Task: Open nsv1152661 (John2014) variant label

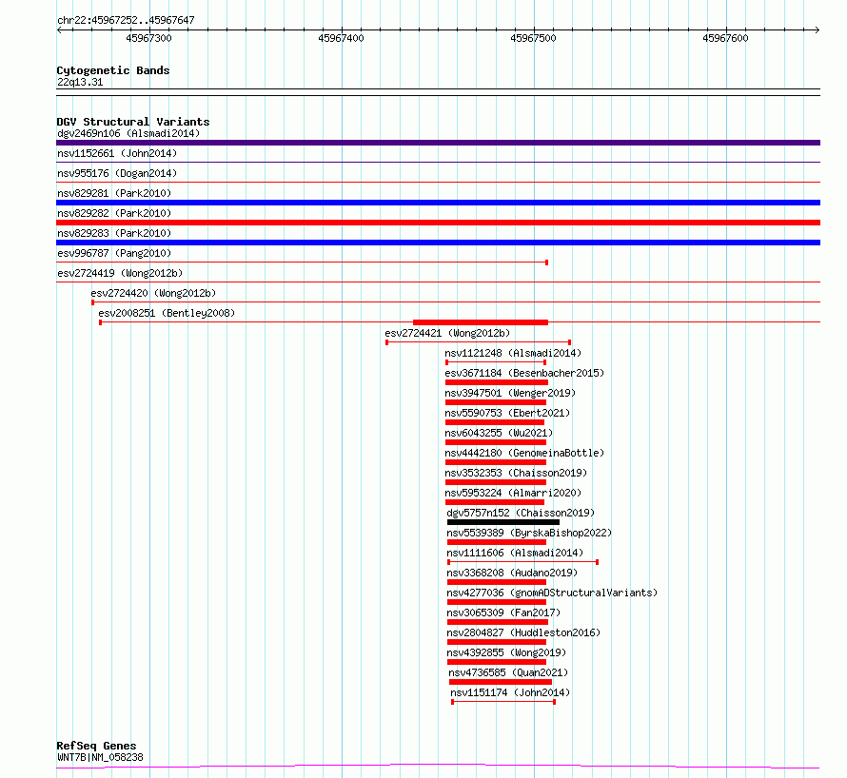Action: (x=117, y=153)
